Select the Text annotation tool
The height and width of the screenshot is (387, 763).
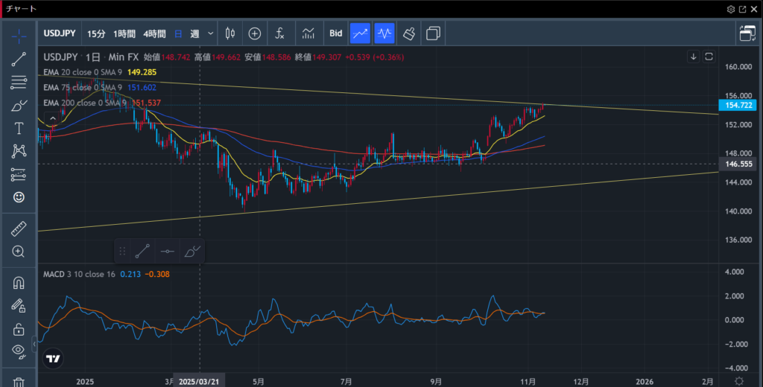click(x=19, y=128)
